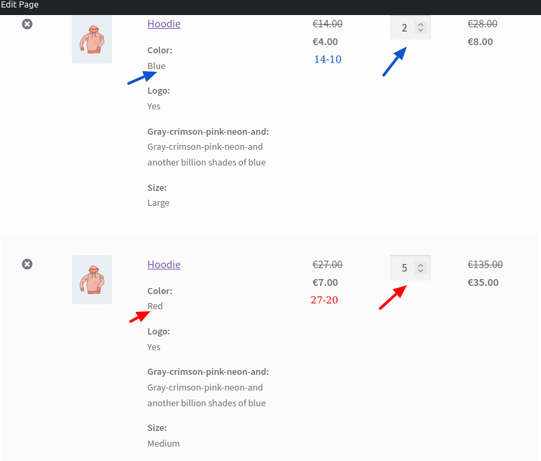Decrease quantity of the blue Hoodie

click(420, 30)
